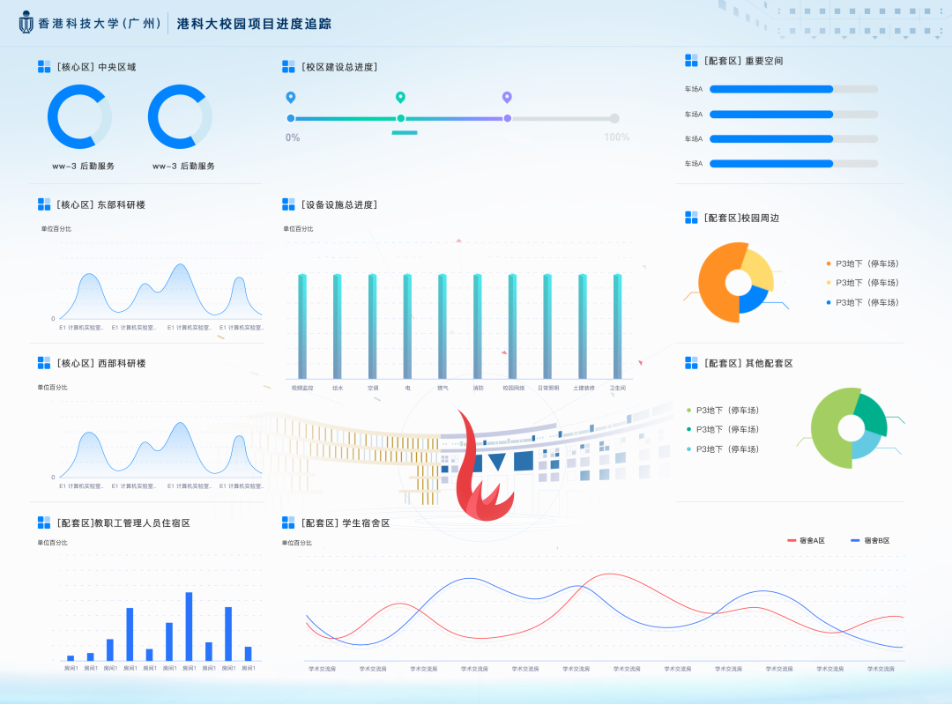Click the grid icon beside 校区建设总进度
The image size is (952, 704).
click(x=288, y=67)
